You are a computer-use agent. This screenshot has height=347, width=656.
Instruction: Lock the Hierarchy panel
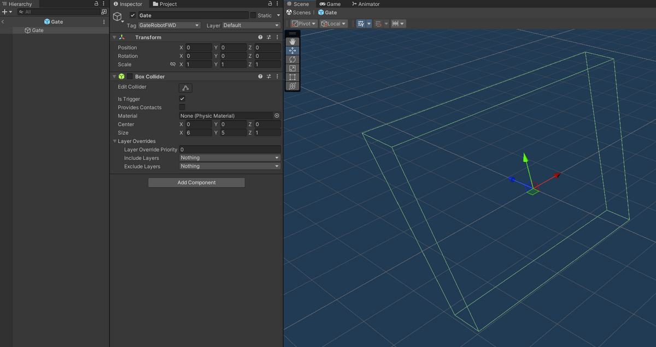pyautogui.click(x=97, y=4)
